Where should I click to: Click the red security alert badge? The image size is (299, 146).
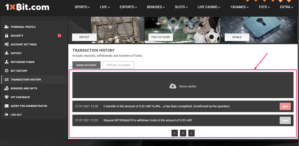[60, 36]
